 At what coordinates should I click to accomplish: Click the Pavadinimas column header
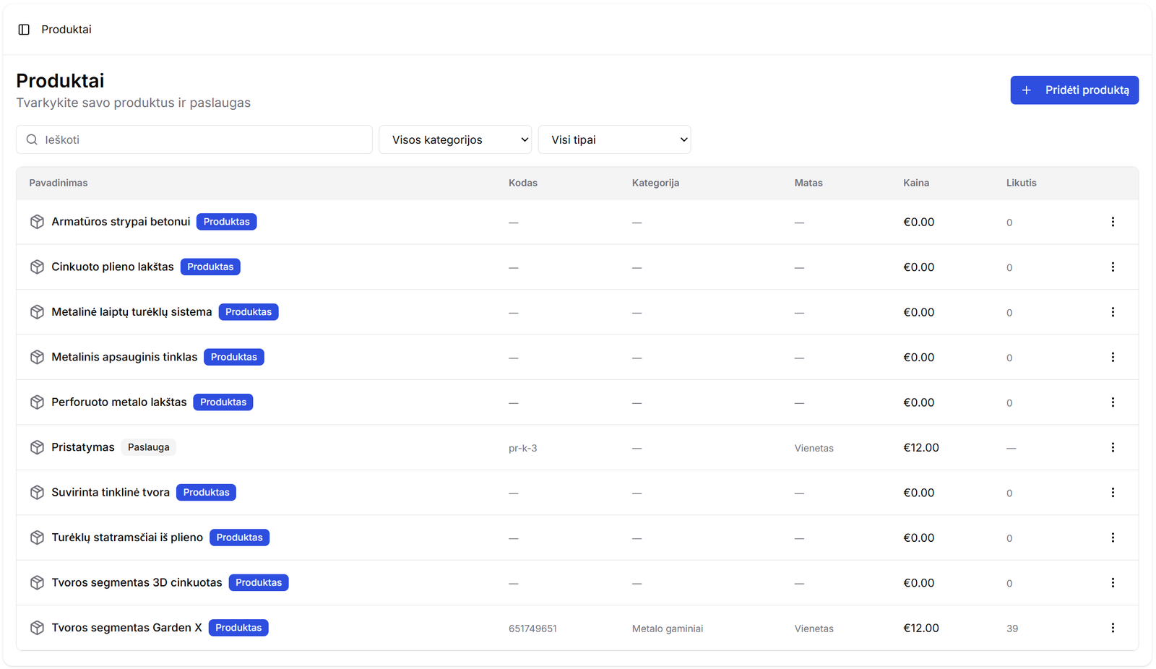coord(59,183)
